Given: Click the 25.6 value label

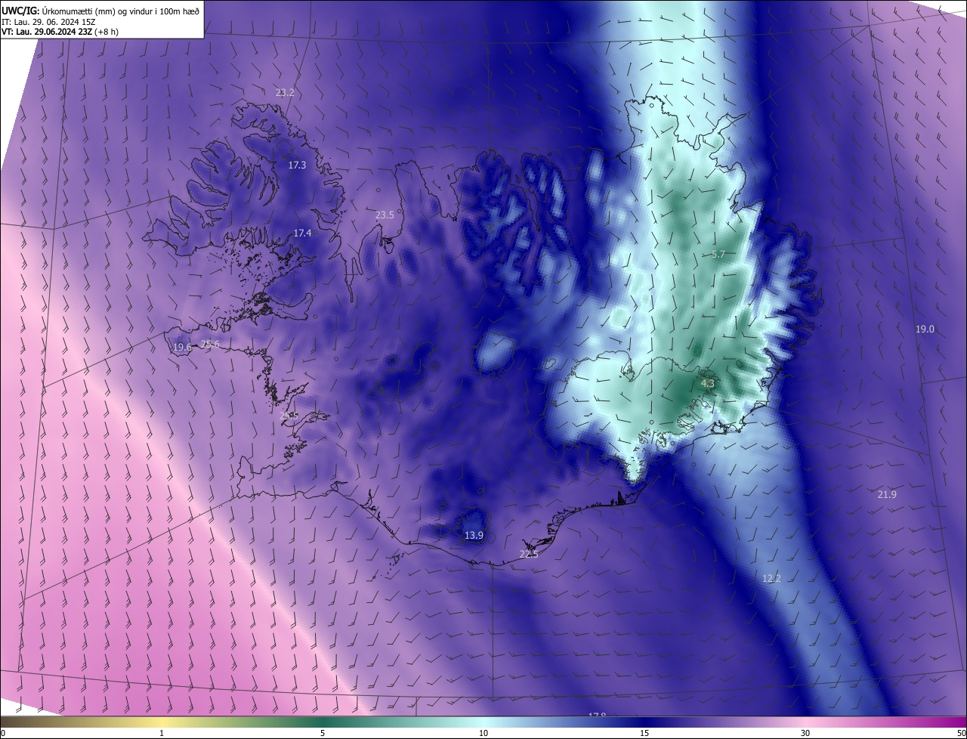Looking at the screenshot, I should (x=210, y=345).
